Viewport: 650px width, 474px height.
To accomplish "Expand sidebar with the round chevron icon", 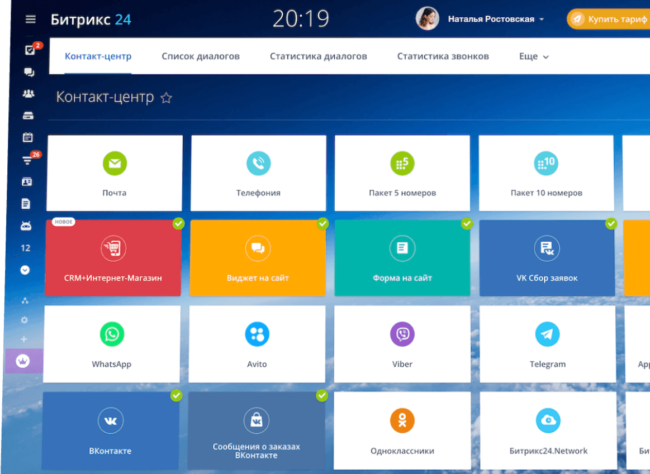I will (x=25, y=270).
